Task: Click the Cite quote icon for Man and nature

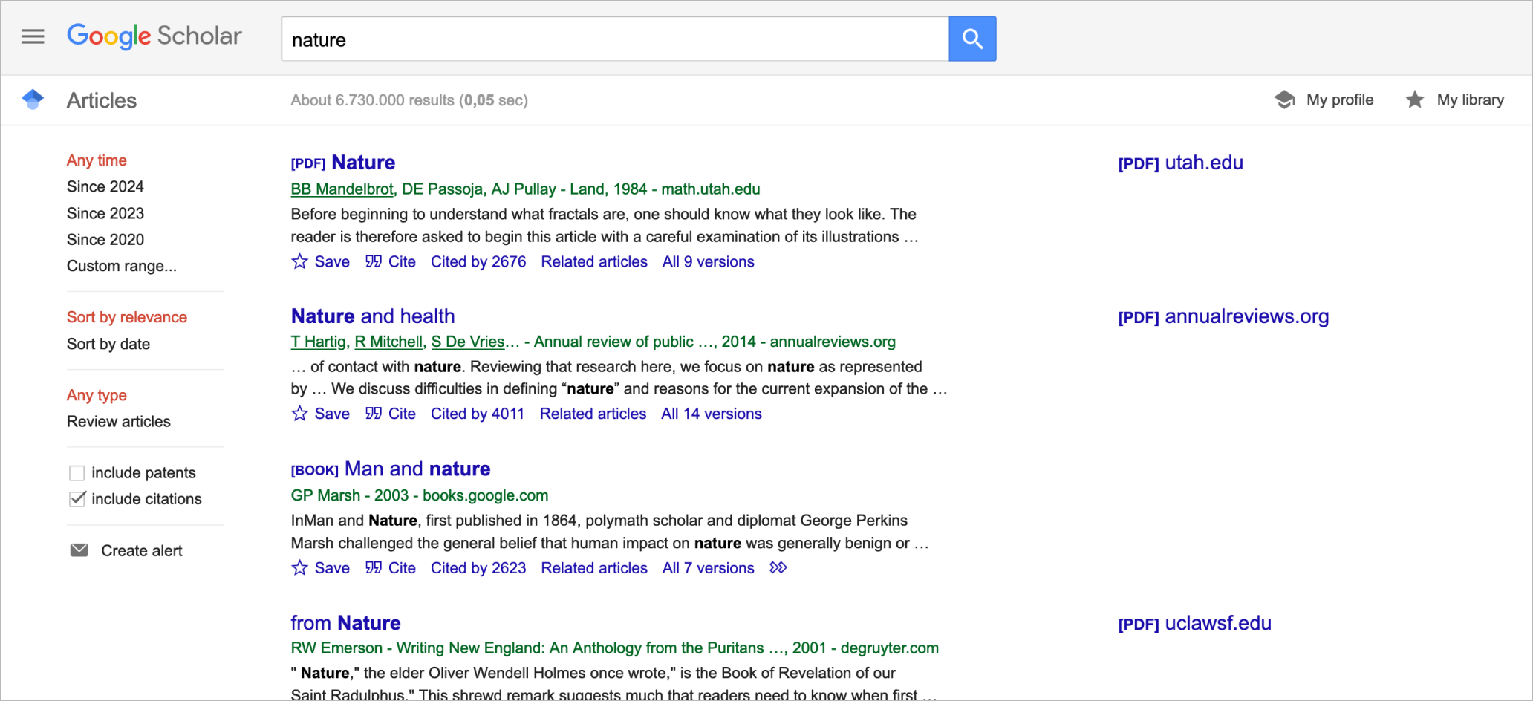Action: [x=374, y=568]
